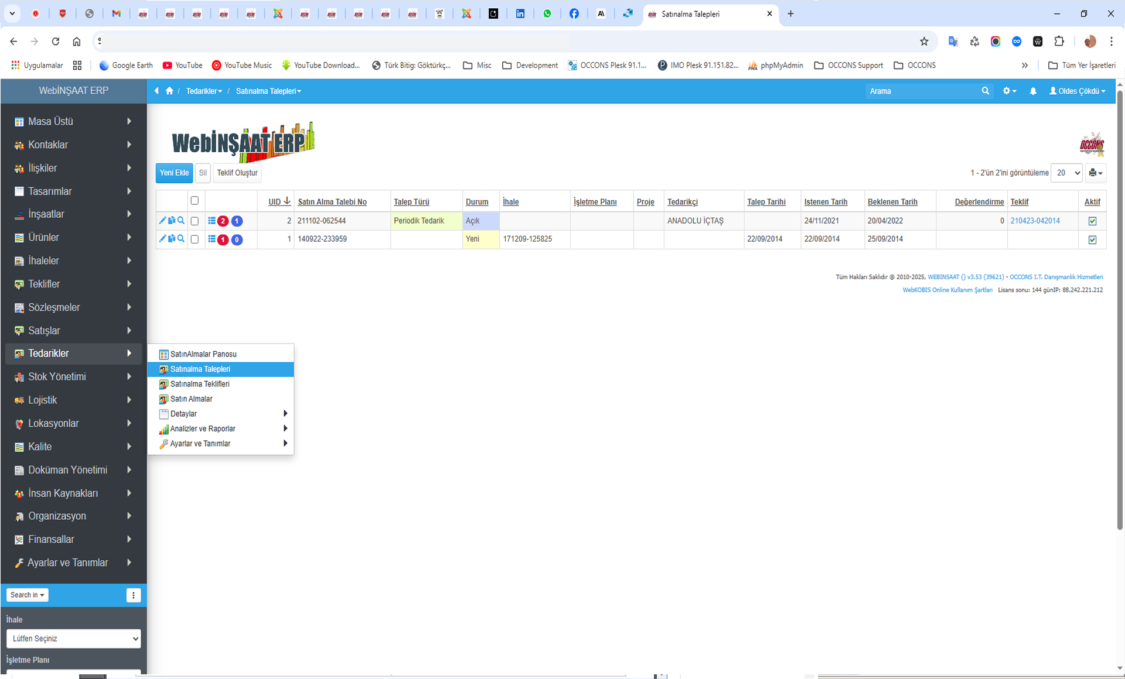This screenshot has height=679, width=1125.
Task: View row 211102-062544 with magnifier icon
Action: click(x=181, y=221)
